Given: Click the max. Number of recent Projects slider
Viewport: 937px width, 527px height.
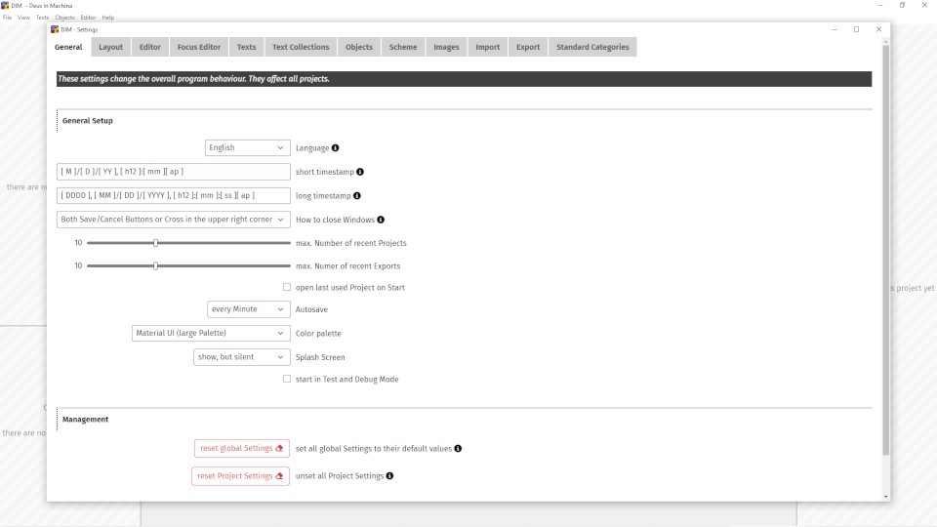Looking at the screenshot, I should pyautogui.click(x=188, y=243).
